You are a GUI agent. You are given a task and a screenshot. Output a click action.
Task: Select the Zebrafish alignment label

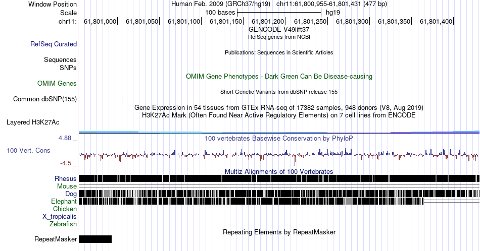click(x=63, y=224)
